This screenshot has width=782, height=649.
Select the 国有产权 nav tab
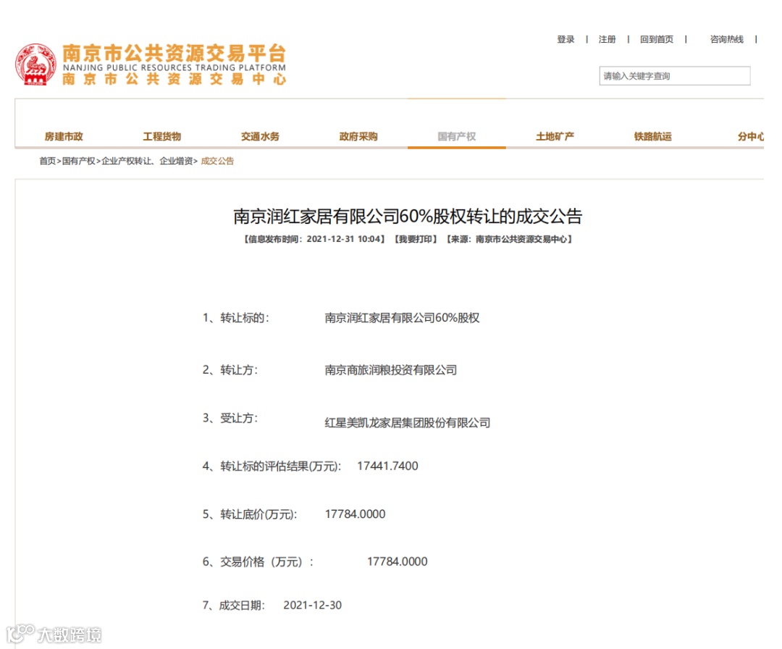[457, 136]
